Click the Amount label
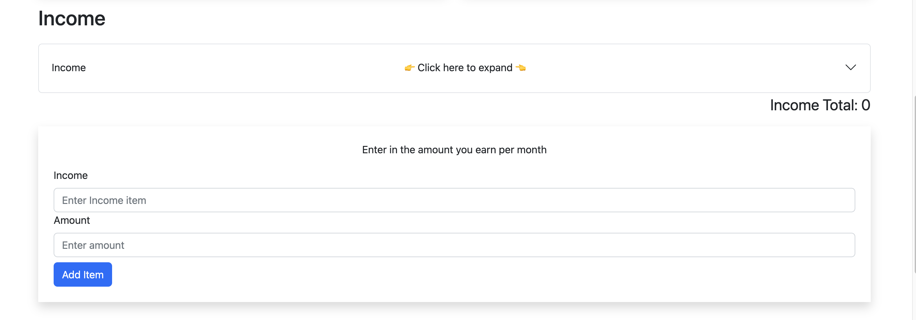 (72, 220)
